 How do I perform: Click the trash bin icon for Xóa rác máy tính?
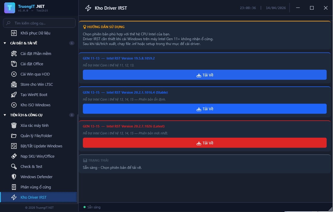(14, 125)
